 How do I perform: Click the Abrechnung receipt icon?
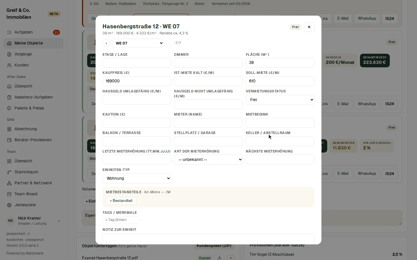click(9, 129)
